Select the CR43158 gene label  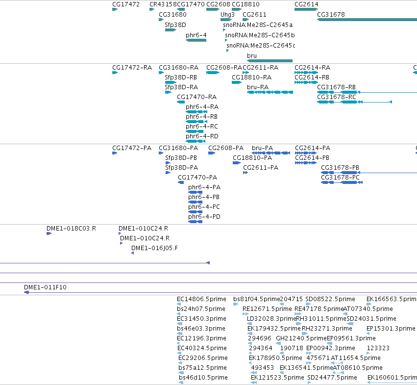click(163, 4)
